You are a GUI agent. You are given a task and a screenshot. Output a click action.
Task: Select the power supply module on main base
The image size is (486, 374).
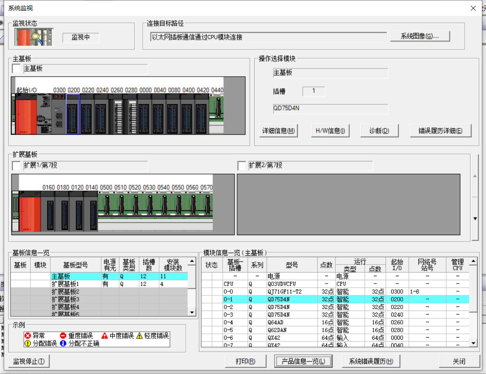pos(25,113)
